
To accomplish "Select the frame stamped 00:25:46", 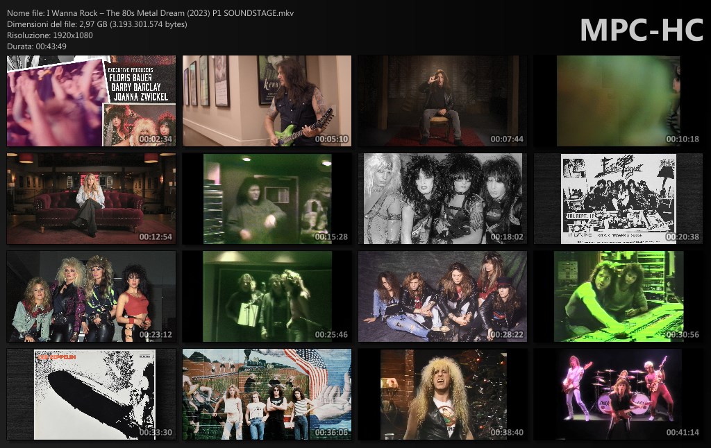I will pos(267,297).
